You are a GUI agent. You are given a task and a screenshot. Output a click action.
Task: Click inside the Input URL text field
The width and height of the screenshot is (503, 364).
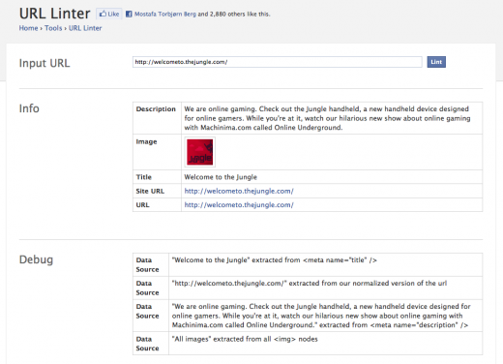click(x=278, y=62)
